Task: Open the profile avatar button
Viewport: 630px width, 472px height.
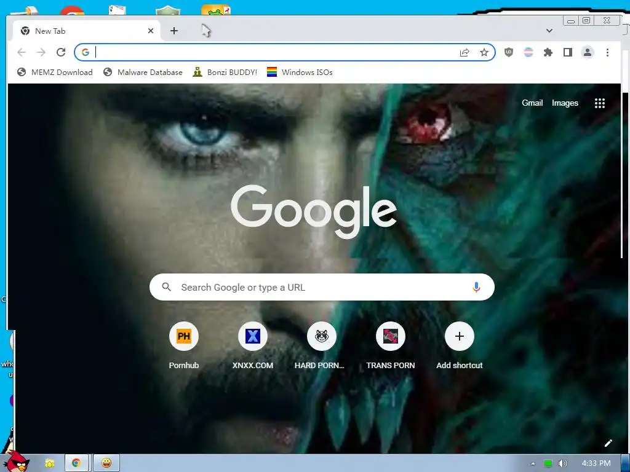Action: (x=588, y=52)
